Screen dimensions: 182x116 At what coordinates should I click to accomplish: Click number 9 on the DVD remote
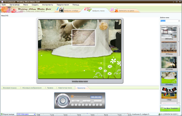coord(101,105)
